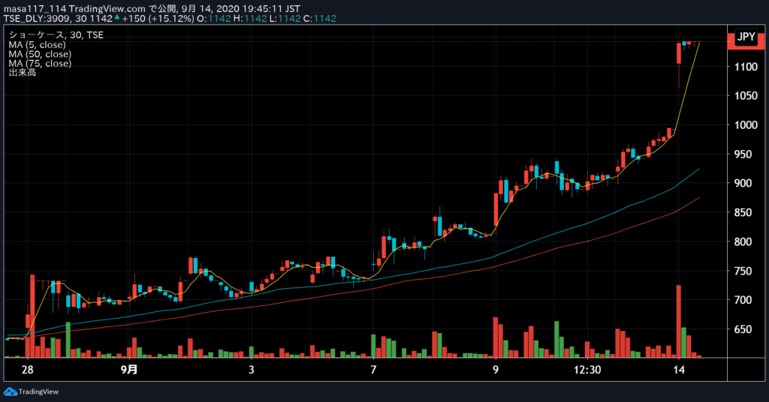Click the 14 date label on time axis
Screen dimensions: 769x402
click(x=679, y=370)
